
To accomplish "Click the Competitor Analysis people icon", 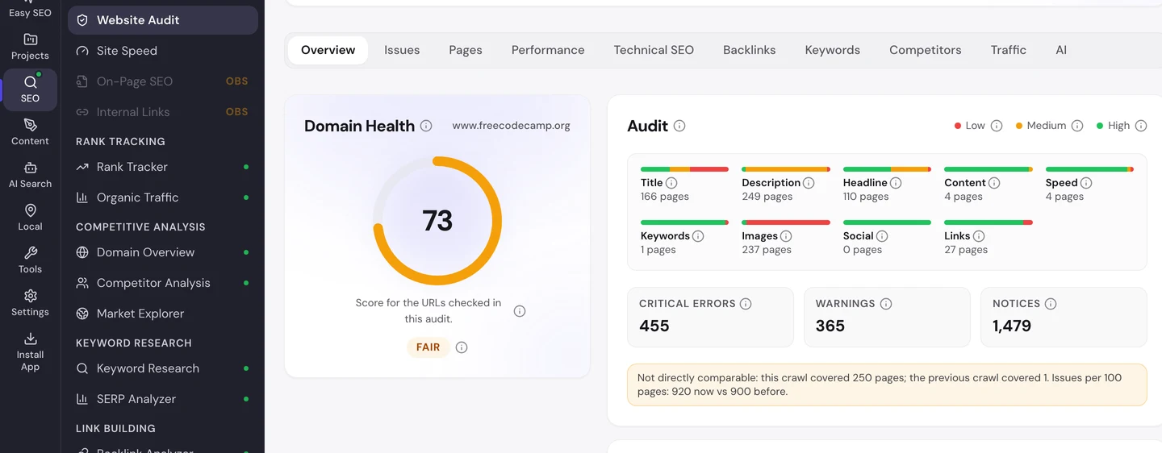I will click(82, 283).
